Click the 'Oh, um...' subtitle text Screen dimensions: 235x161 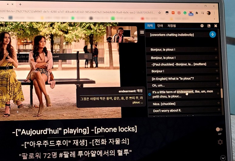pyautogui.click(x=158, y=86)
